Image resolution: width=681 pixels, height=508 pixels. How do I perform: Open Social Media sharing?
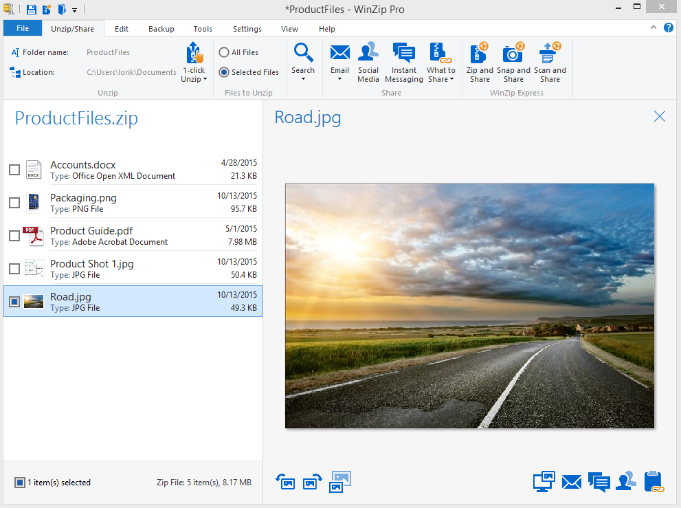[368, 52]
